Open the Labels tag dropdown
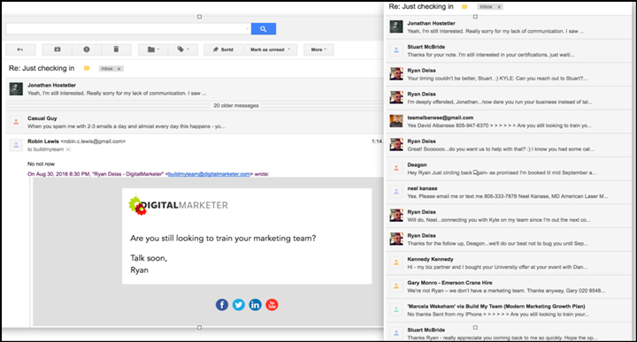 (x=183, y=49)
